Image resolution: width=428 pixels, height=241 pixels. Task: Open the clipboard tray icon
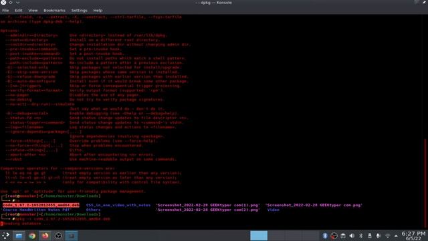point(343,236)
